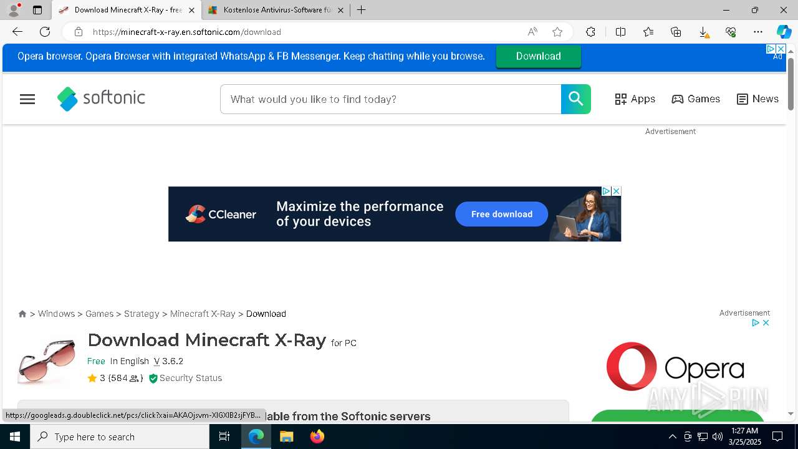Open Firefox from the taskbar
The image size is (798, 449).
tap(317, 437)
